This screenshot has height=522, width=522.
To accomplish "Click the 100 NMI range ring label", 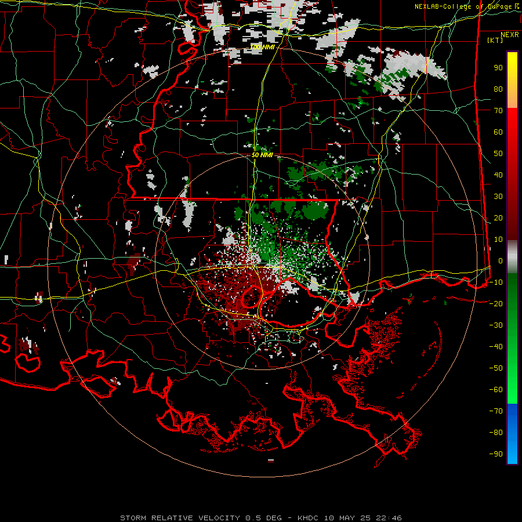I will [x=262, y=48].
